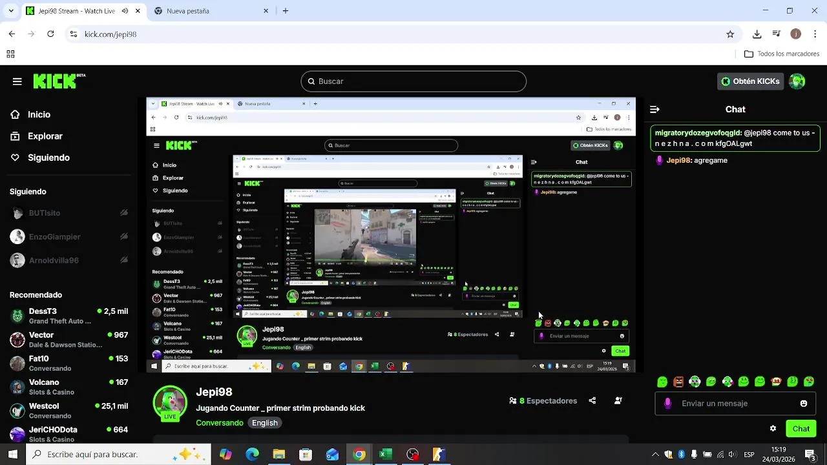Open the emoji picker in chat input
This screenshot has width=827, height=465.
point(804,404)
